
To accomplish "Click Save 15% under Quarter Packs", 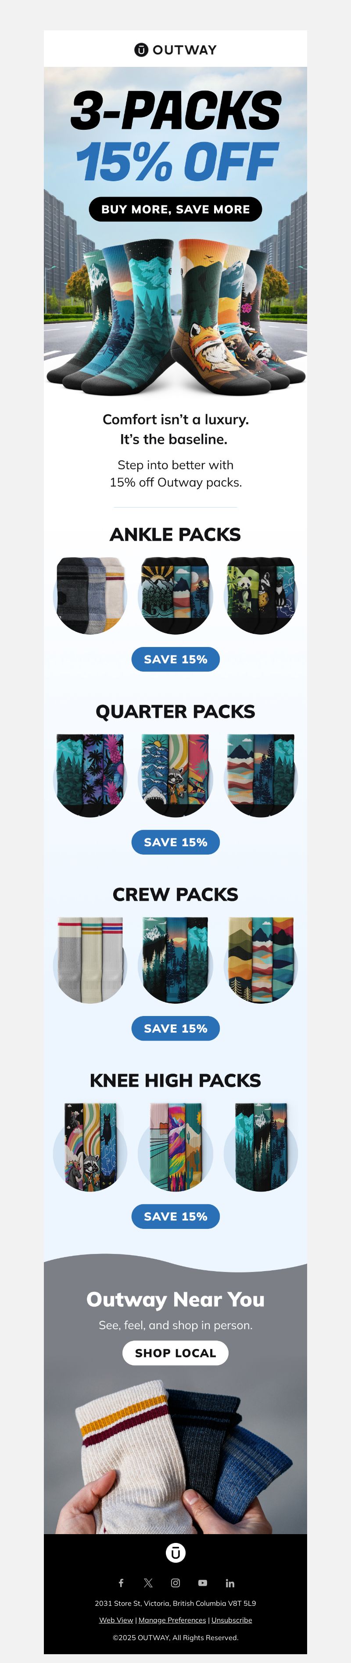I will (175, 842).
